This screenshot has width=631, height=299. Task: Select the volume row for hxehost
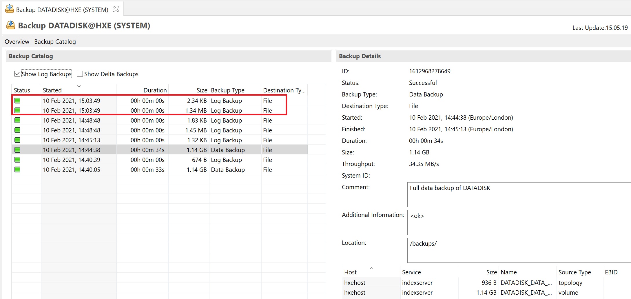click(487, 292)
